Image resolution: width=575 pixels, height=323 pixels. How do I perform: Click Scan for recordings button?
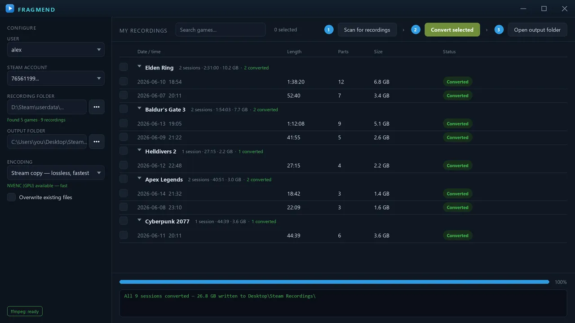367,30
